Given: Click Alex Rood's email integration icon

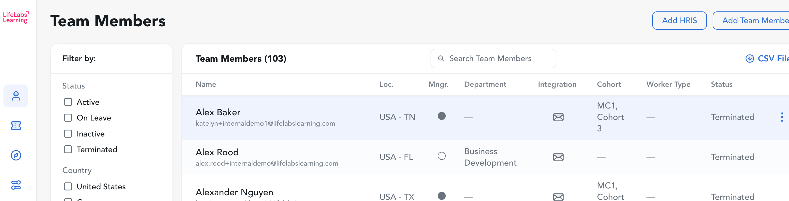Looking at the screenshot, I should point(558,157).
